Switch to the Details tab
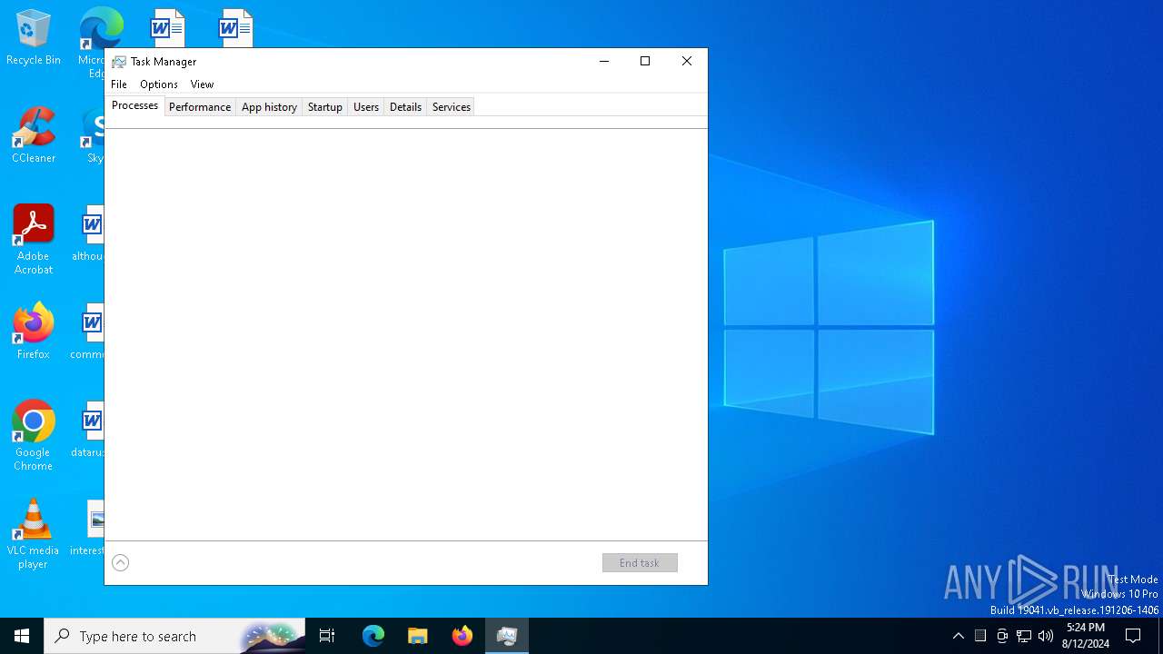The height and width of the screenshot is (654, 1163). click(x=405, y=107)
